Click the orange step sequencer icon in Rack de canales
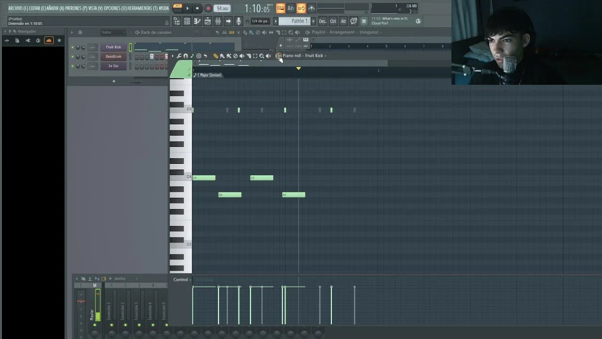 coord(231,32)
